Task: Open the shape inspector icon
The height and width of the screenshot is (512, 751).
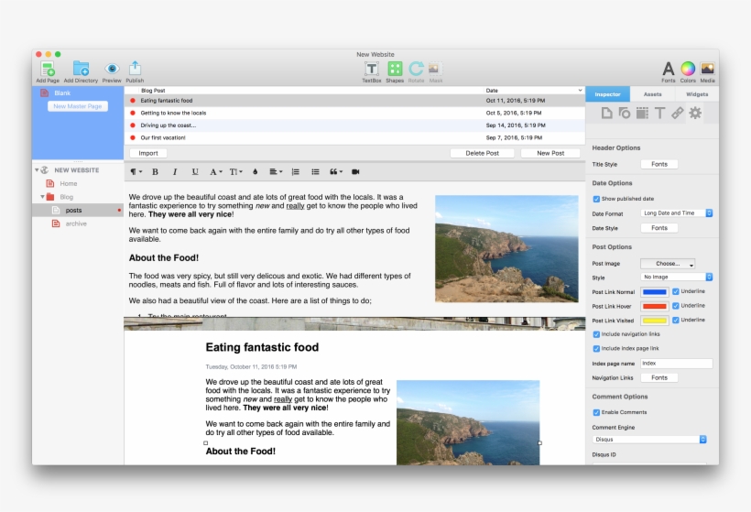Action: tap(624, 113)
